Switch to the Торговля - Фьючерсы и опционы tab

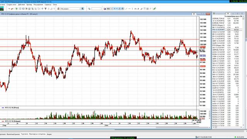33,134
